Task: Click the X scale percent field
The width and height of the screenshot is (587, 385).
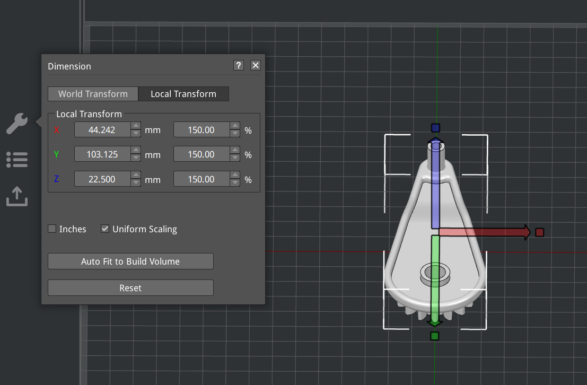Action: [x=202, y=129]
